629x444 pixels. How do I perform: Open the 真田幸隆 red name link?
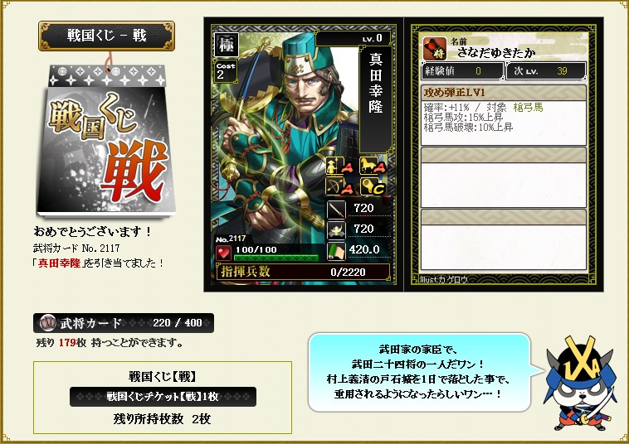click(x=60, y=263)
